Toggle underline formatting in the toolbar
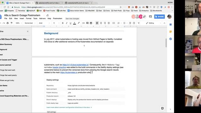This screenshot has width=201, height=113. coord(70,23)
